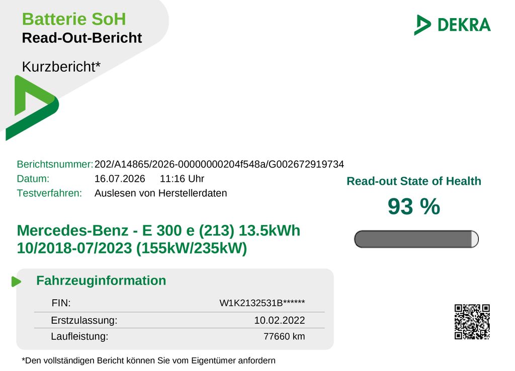Click the Erstzulassung date 10.02.2022
The width and height of the screenshot is (515, 371).
pyautogui.click(x=280, y=320)
